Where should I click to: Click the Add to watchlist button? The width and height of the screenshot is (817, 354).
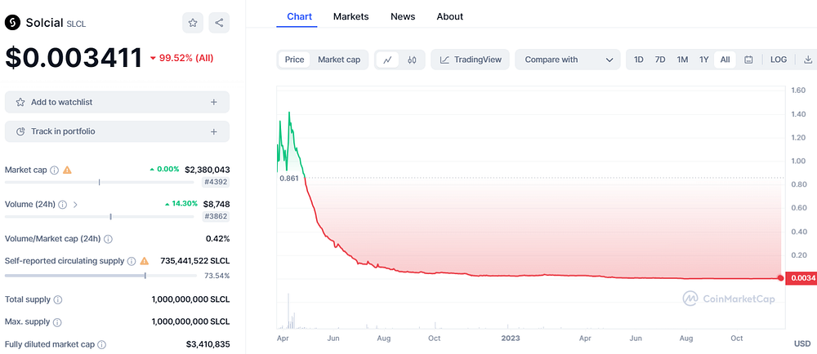tap(117, 103)
